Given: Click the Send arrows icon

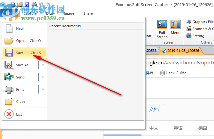Looking at the screenshot, I should [9, 77].
